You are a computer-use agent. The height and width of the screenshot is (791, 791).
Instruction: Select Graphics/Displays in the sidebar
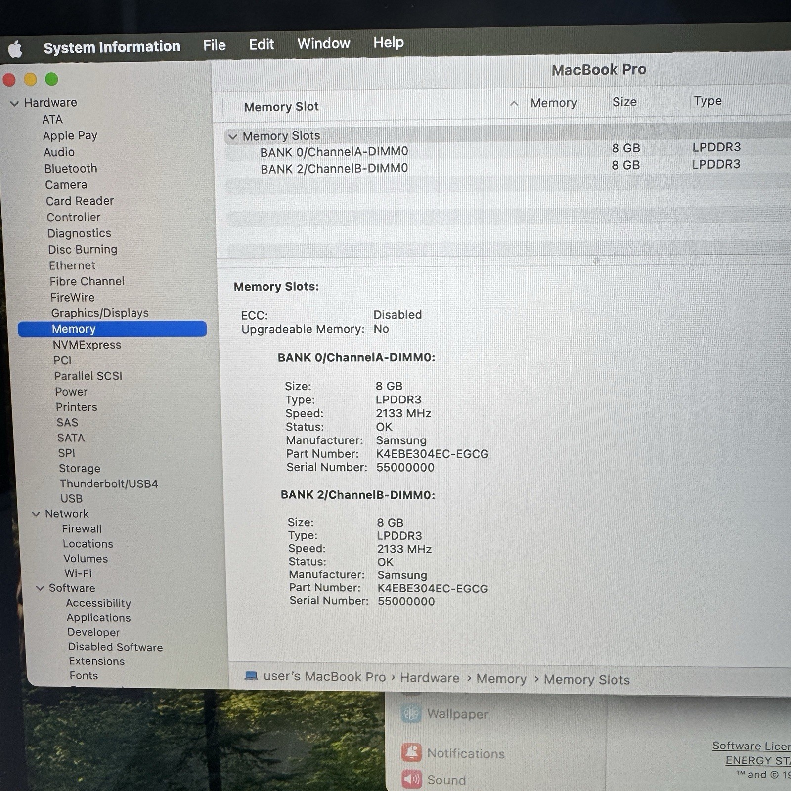coord(100,313)
